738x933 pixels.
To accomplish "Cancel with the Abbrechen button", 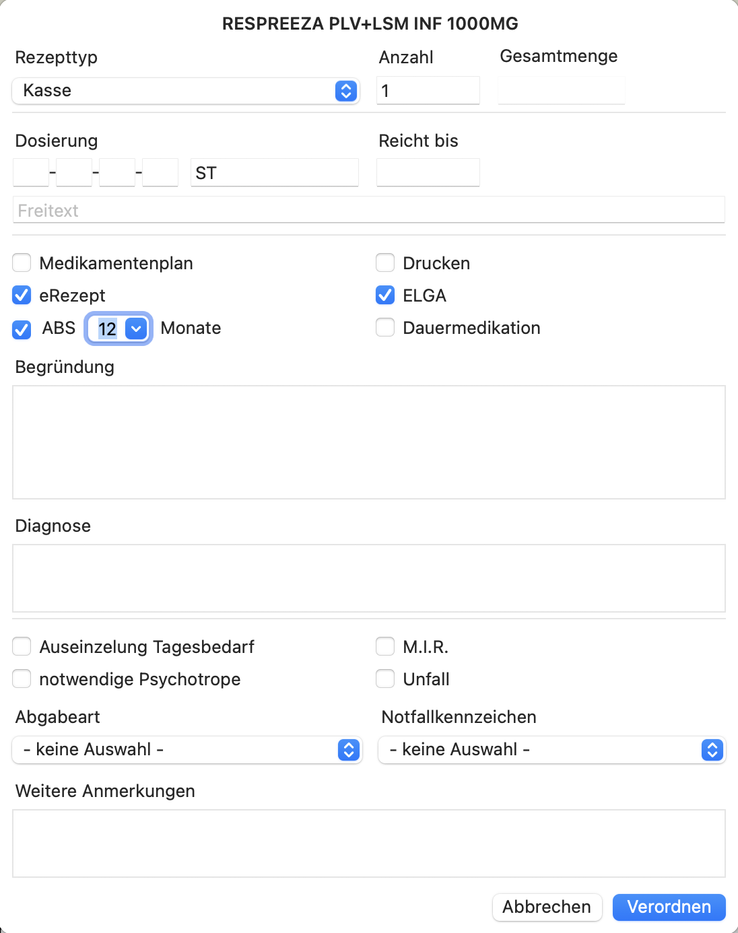I will point(547,907).
